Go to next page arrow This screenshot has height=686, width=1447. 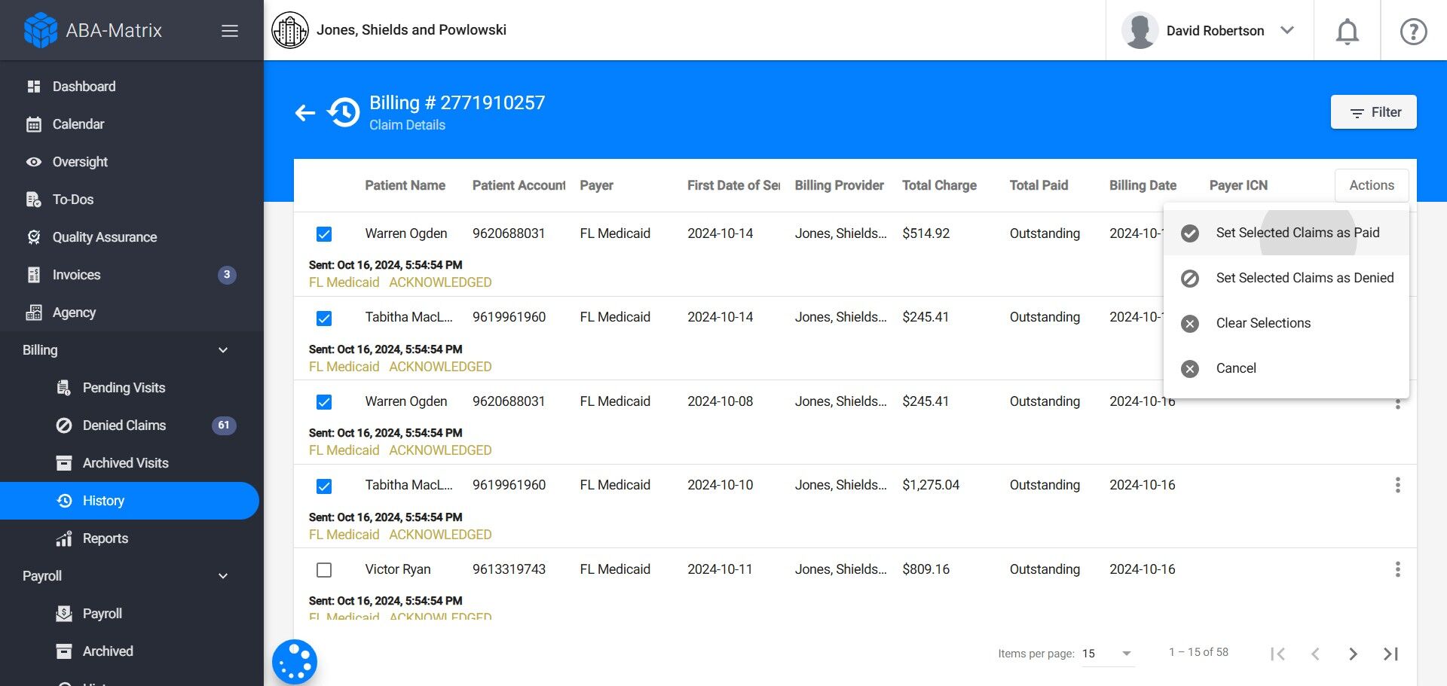(x=1353, y=654)
